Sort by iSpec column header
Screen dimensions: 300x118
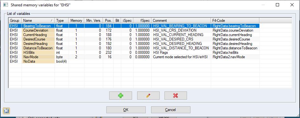point(127,20)
